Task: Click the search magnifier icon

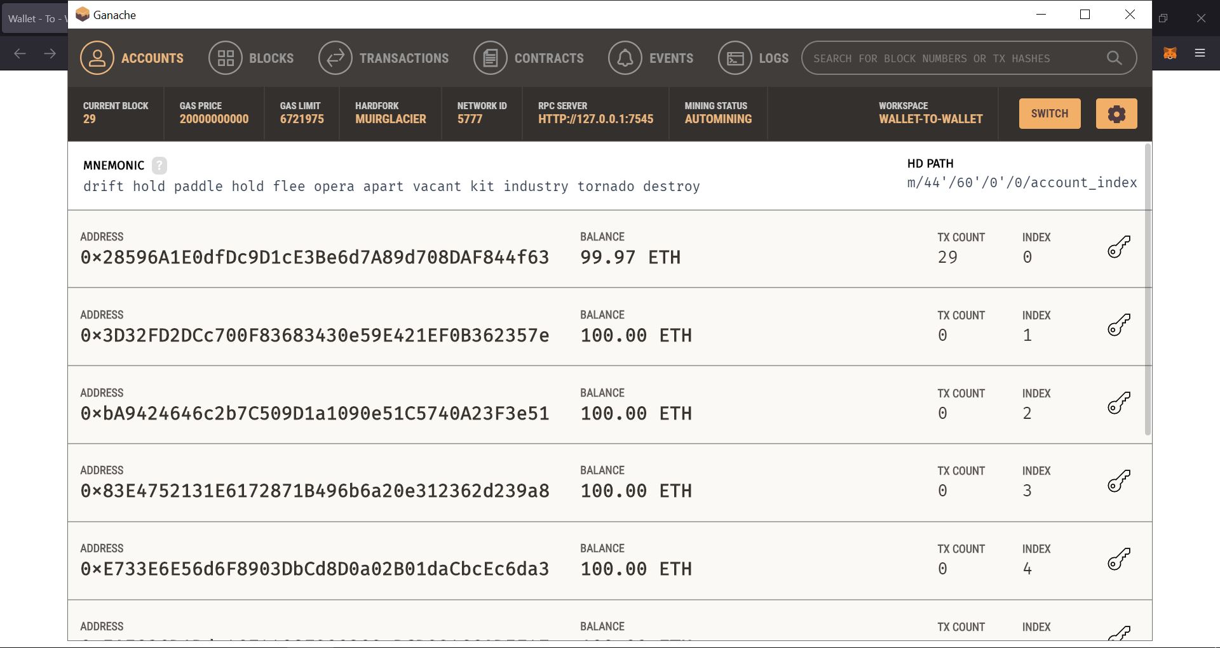Action: click(1114, 58)
